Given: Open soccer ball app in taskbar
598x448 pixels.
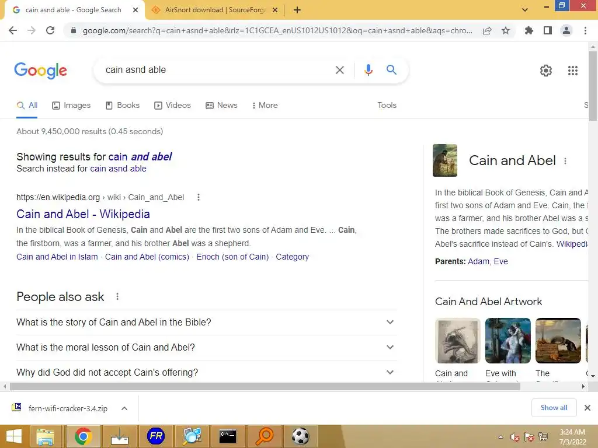Looking at the screenshot, I should [300, 436].
